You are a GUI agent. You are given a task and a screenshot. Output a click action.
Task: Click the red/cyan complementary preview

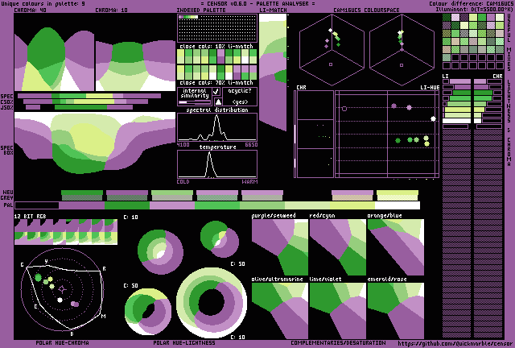(337, 246)
